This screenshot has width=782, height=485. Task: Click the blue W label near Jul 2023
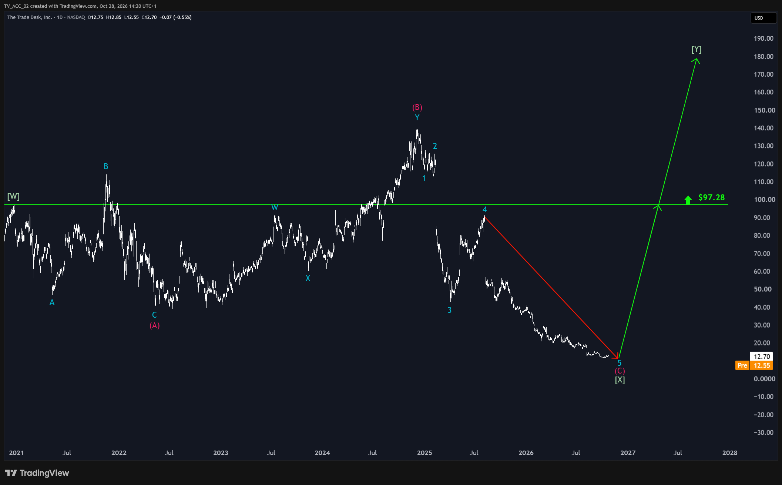point(275,207)
